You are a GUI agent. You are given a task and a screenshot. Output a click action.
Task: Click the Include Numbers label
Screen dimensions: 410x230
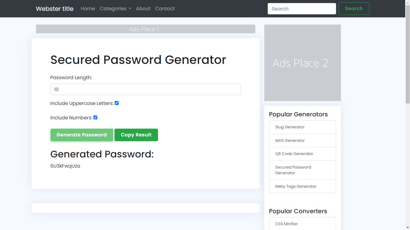71,118
